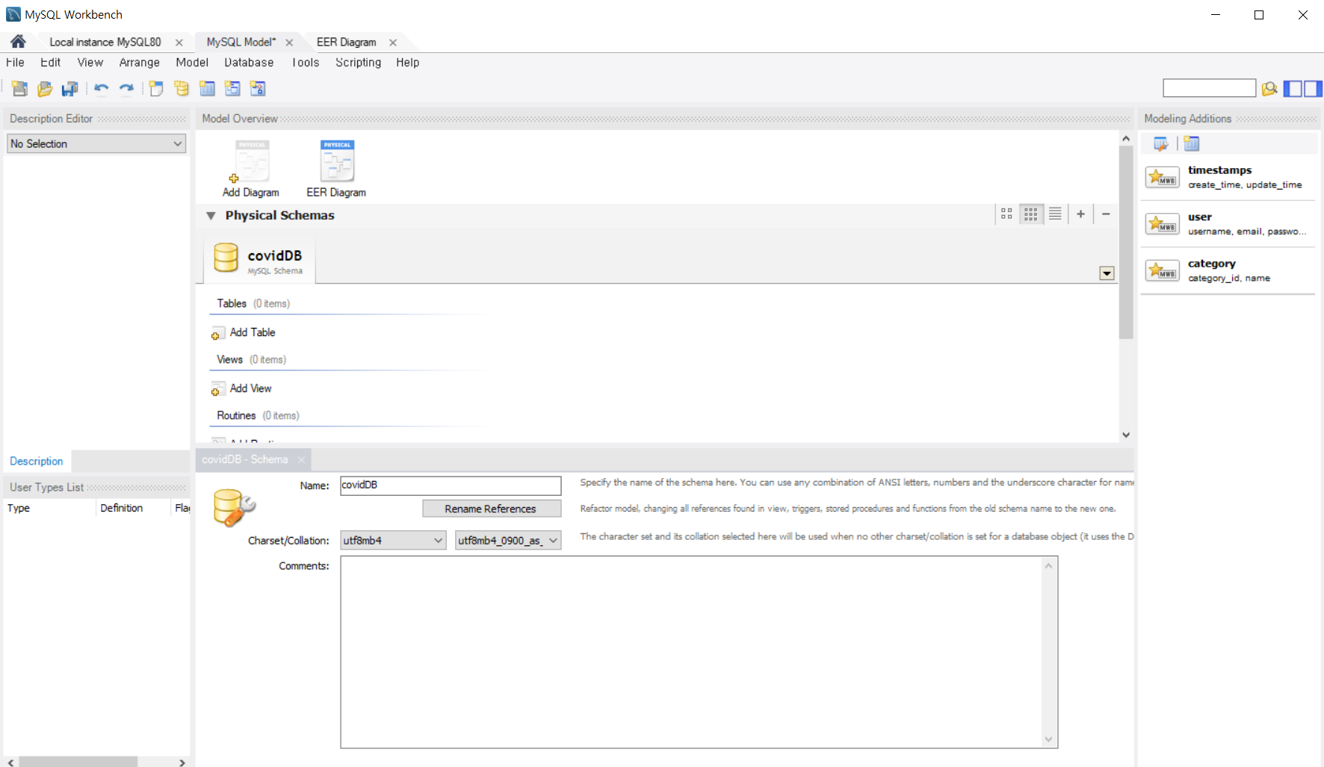Select the timestamps template

[x=1228, y=177]
